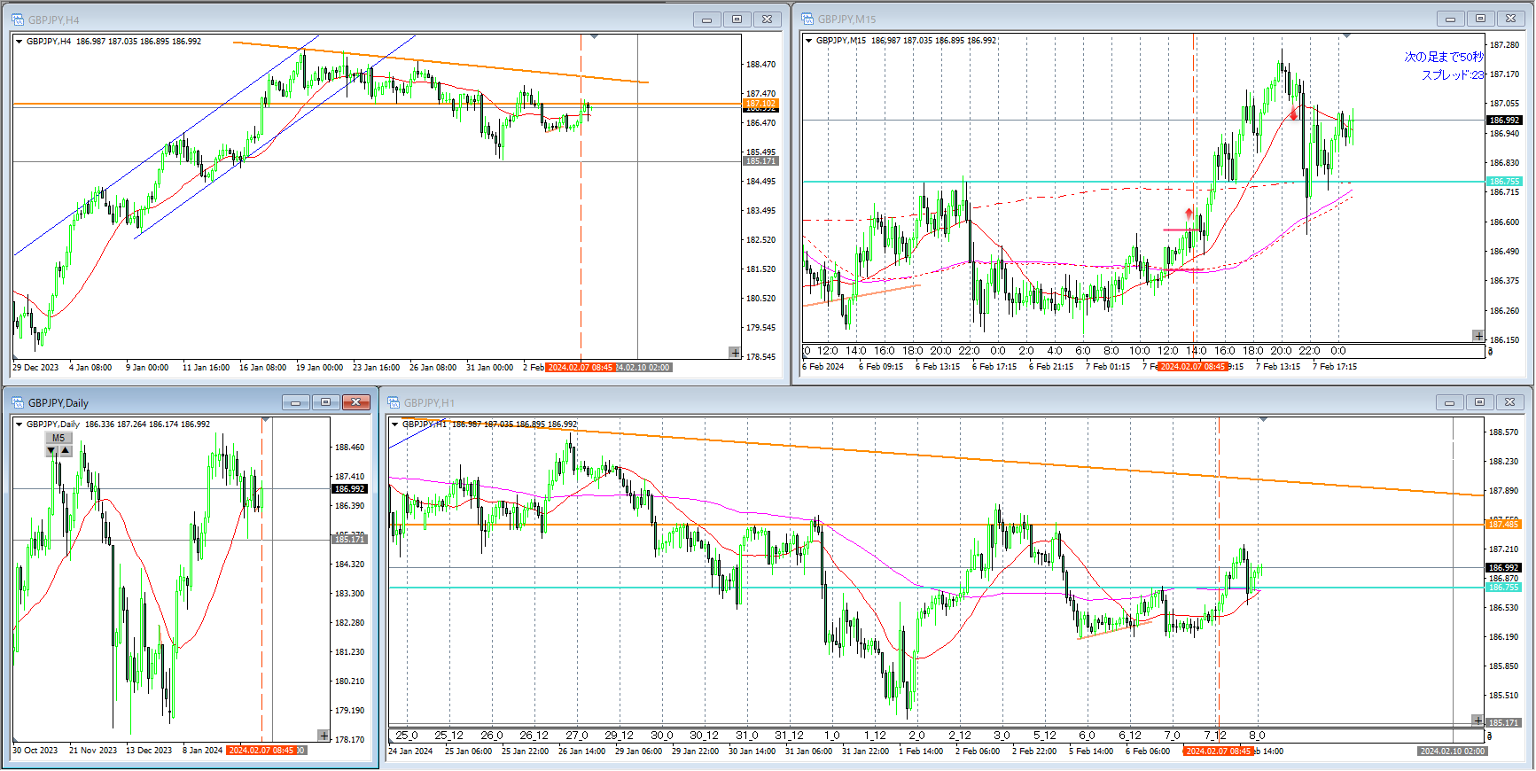The height and width of the screenshot is (771, 1536).
Task: Click the 185.171 price label in Daily chart
Action: coord(349,540)
